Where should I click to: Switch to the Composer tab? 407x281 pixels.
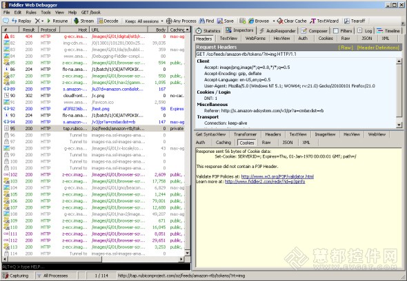[314, 31]
